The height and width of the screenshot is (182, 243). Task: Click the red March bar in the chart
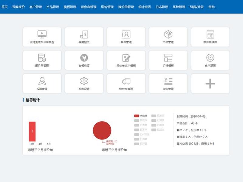32,132
